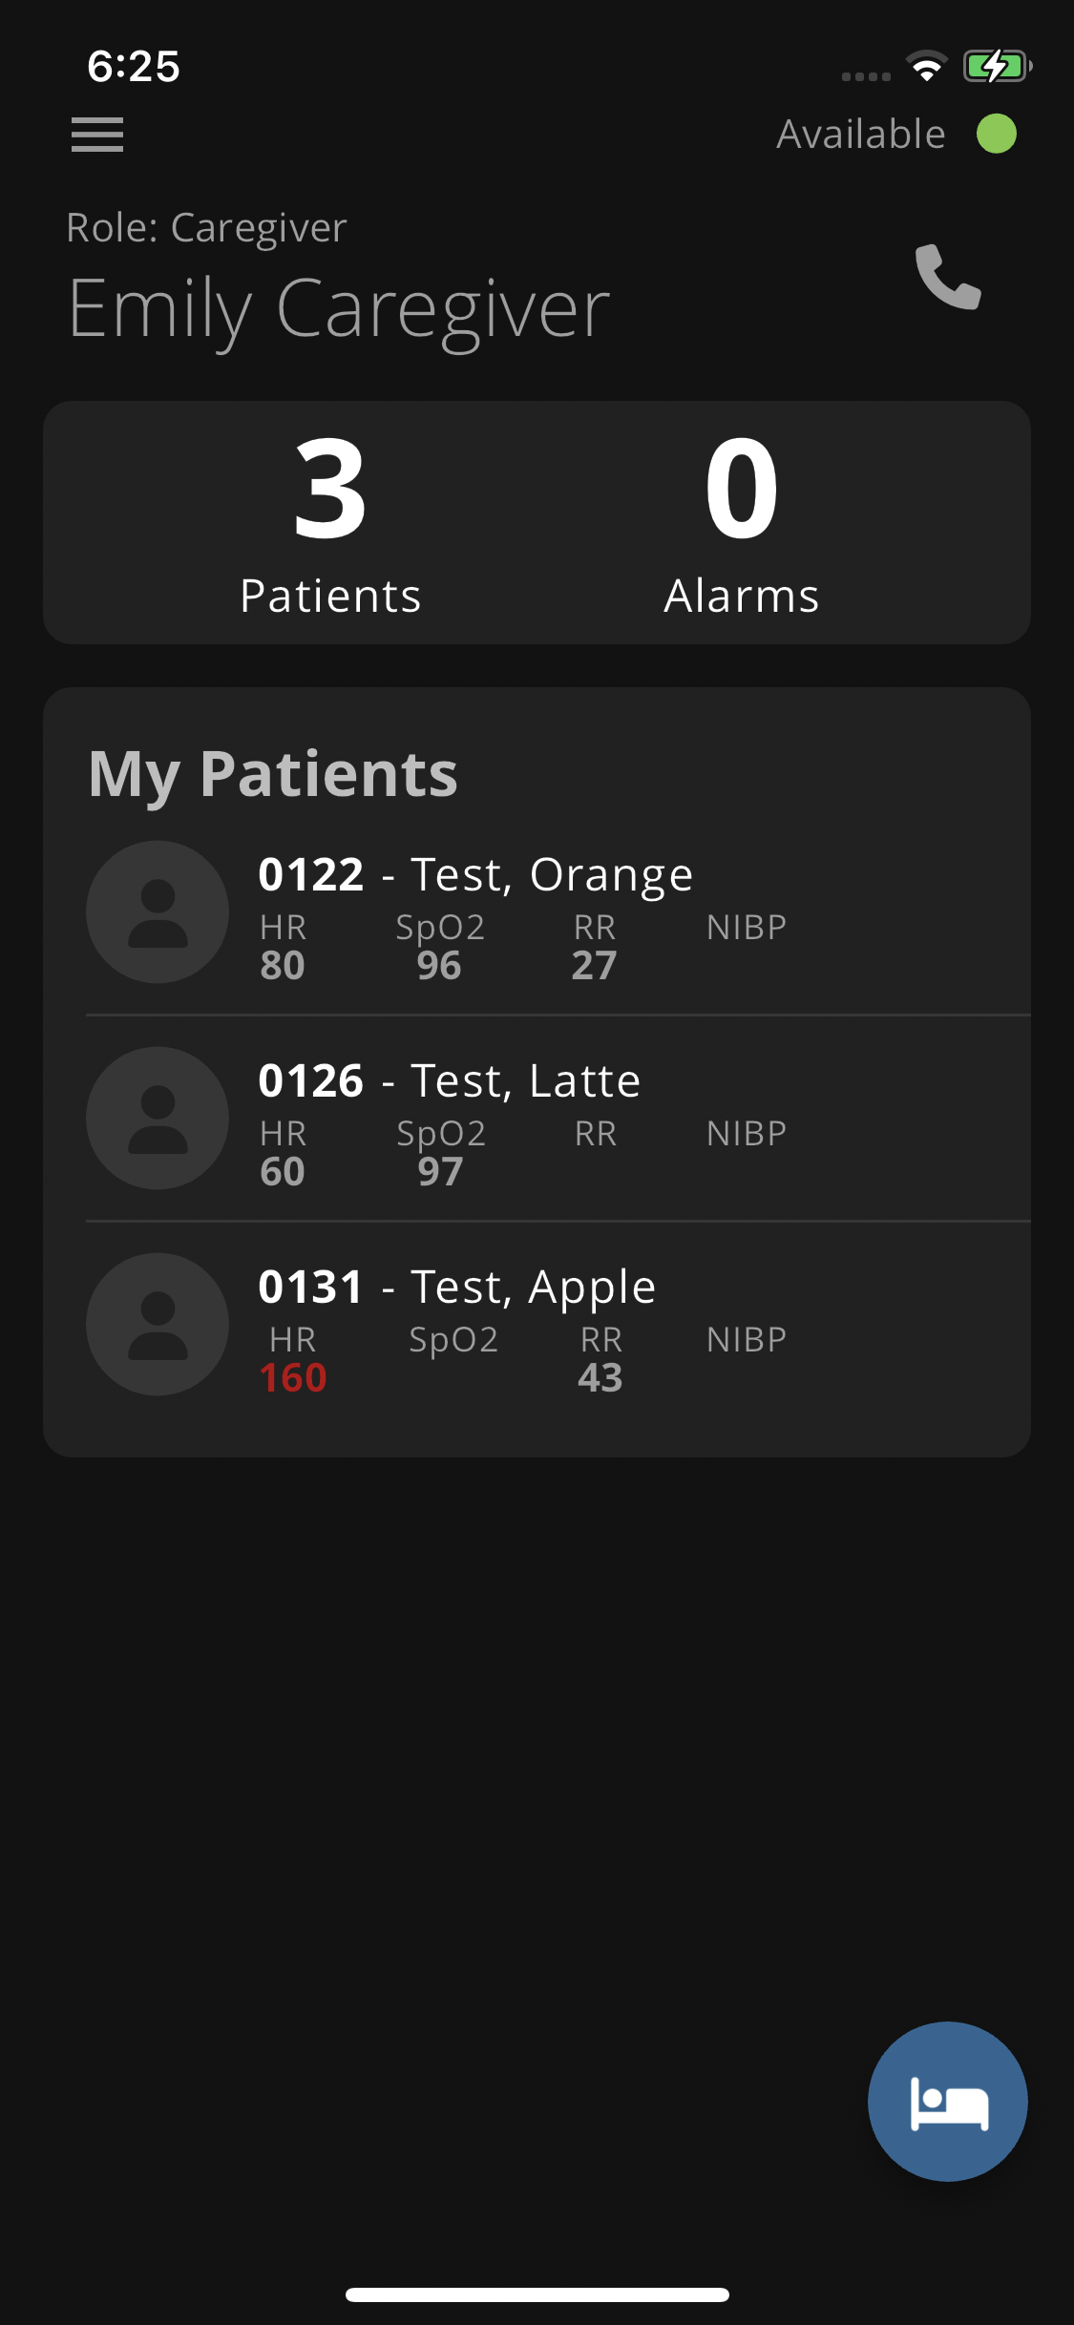Select patient 0126 - Test, Latte
1074x2325 pixels.
click(558, 1119)
